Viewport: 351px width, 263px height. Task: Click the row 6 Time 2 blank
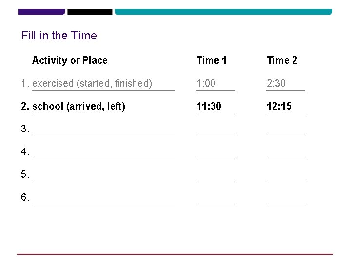point(285,201)
